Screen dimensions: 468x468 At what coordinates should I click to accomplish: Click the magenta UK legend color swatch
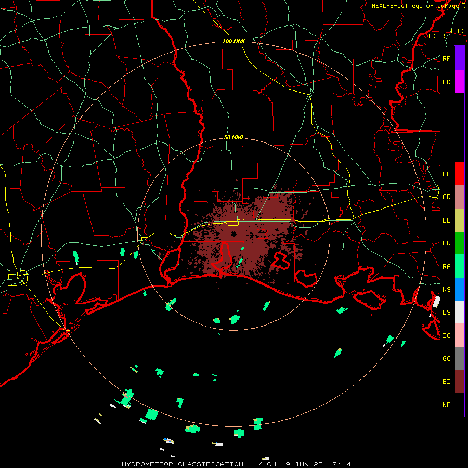[x=459, y=82]
